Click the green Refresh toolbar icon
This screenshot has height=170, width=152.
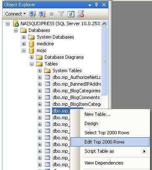[x=71, y=14]
